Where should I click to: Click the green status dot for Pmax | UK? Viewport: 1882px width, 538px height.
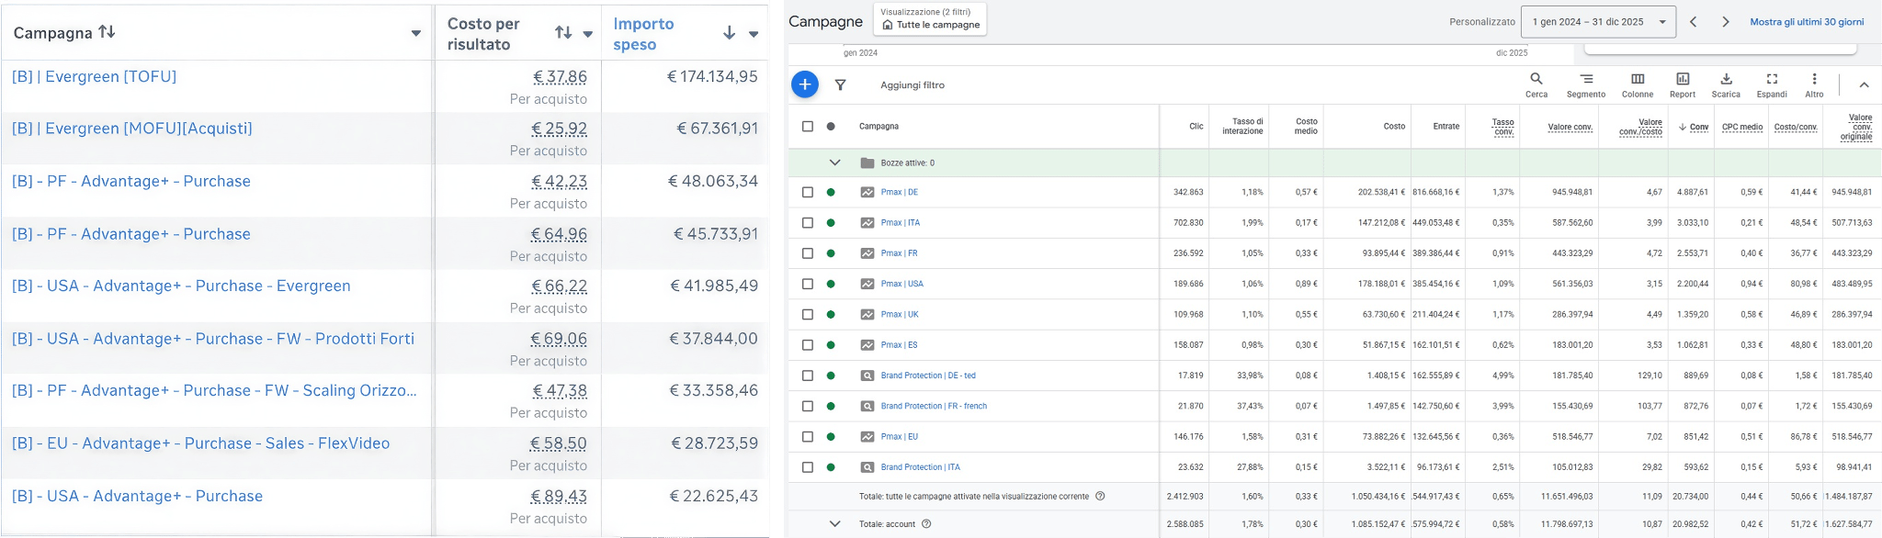click(831, 315)
